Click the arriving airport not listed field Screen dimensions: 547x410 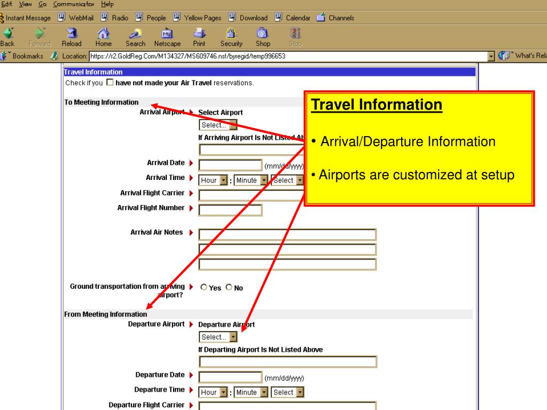(x=252, y=150)
